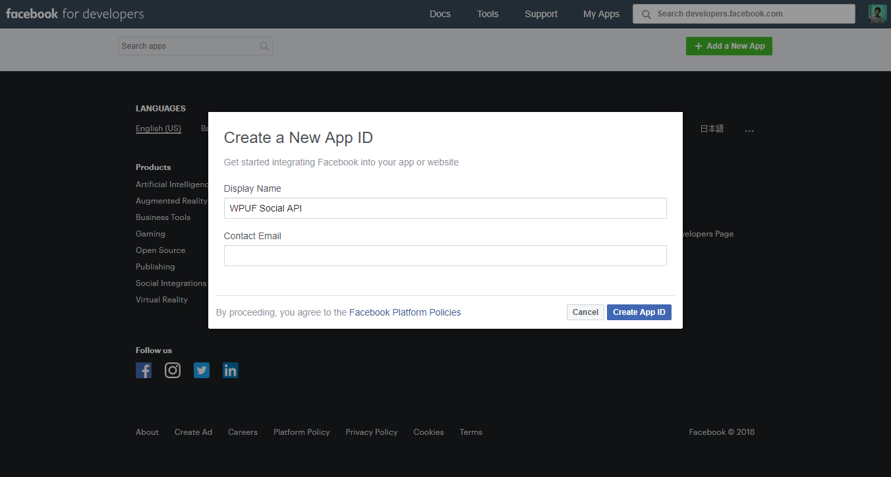
Task: Select English (US) language
Action: click(x=158, y=128)
